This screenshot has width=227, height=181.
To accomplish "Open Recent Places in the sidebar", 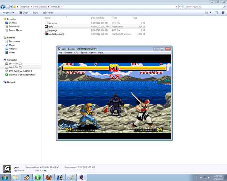I will [x=15, y=30].
